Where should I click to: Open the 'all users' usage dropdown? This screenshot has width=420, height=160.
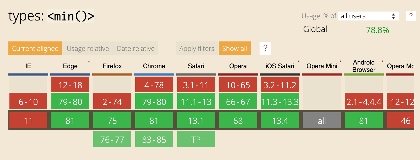coord(368,16)
